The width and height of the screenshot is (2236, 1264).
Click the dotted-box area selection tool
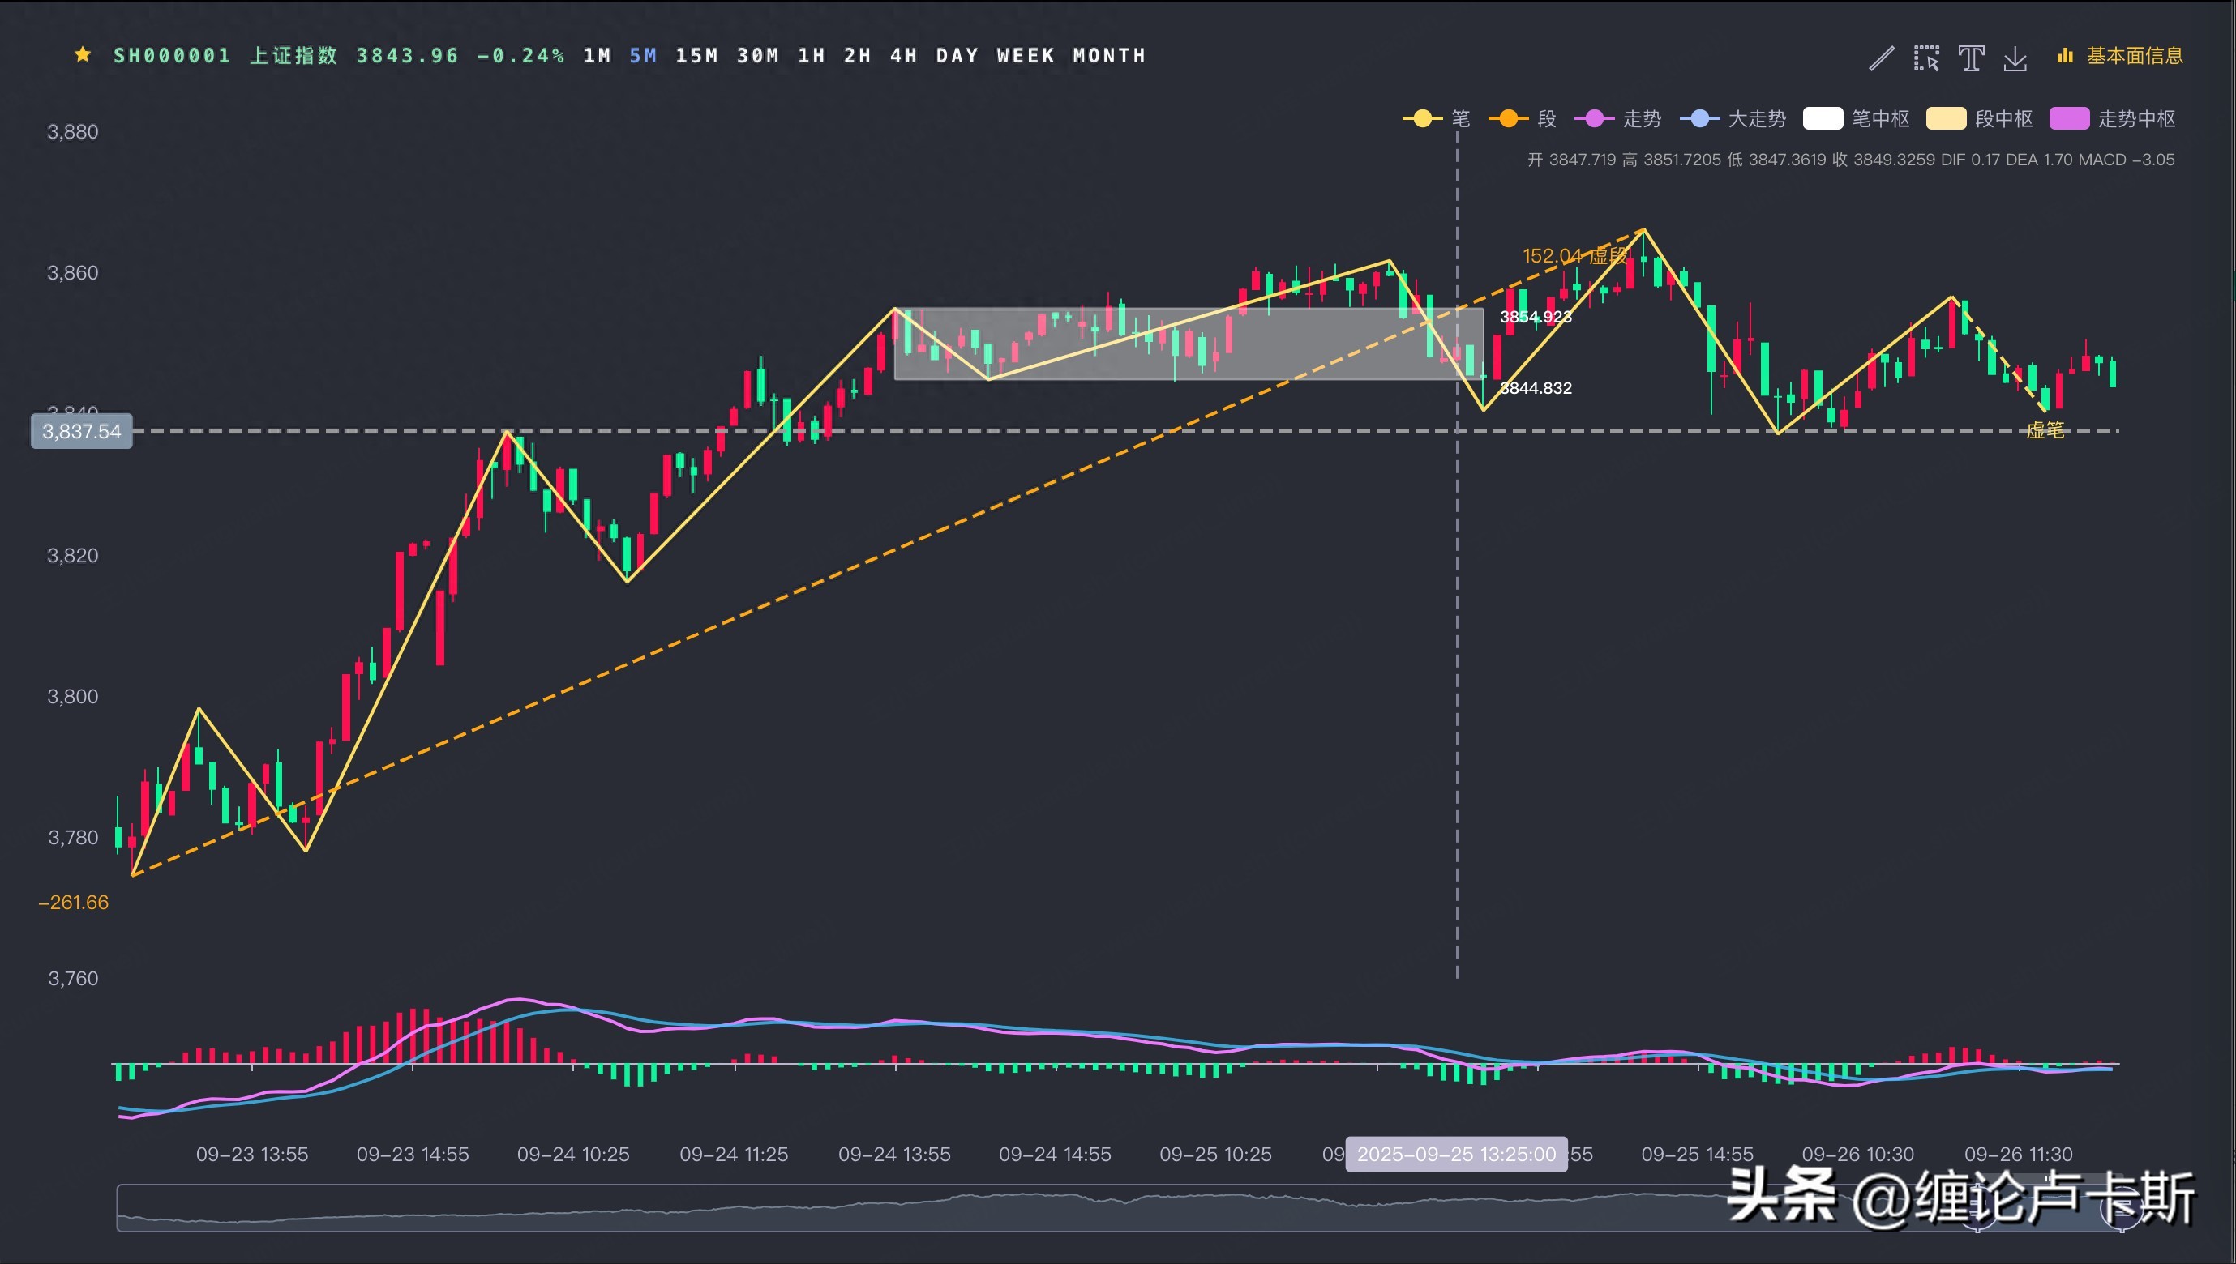point(1926,58)
